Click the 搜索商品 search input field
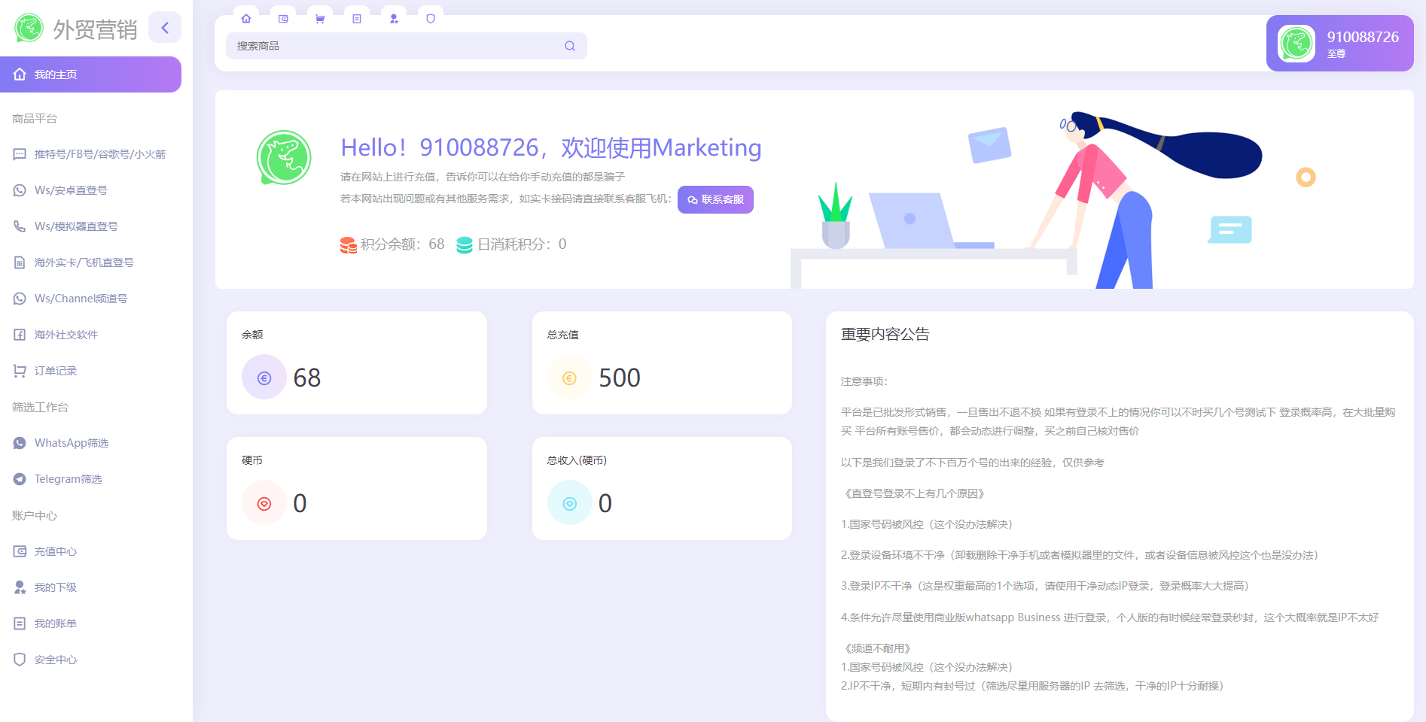Image resolution: width=1426 pixels, height=722 pixels. point(395,46)
